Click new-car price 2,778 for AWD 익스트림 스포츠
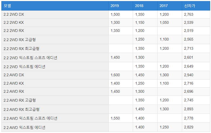The image size is (211, 133). click(189, 118)
